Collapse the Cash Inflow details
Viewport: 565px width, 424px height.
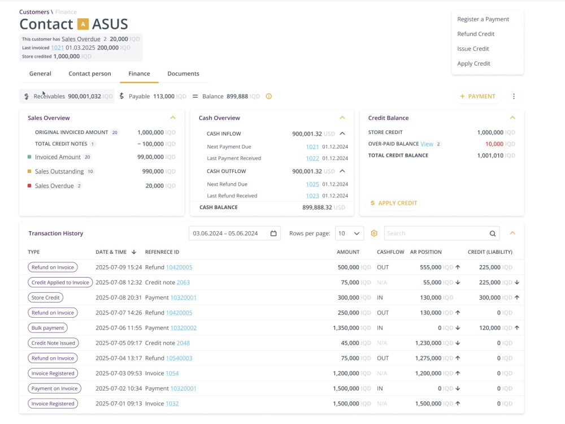point(342,133)
